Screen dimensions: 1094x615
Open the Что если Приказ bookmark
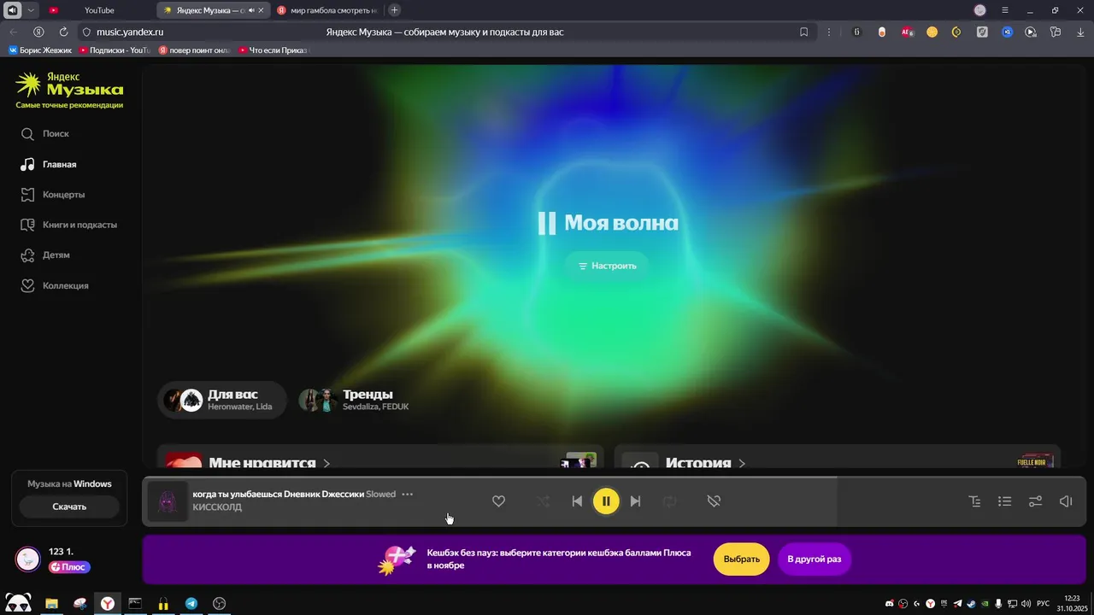(273, 50)
